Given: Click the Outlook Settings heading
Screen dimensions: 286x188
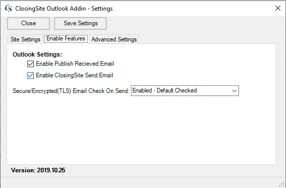Looking at the screenshot, I should click(x=37, y=55).
